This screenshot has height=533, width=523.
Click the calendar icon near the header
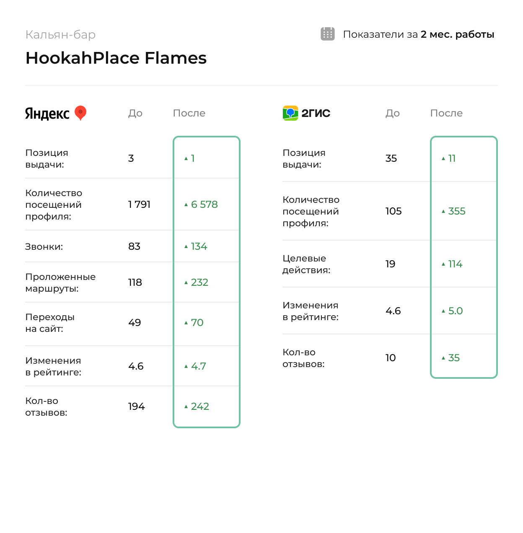(327, 34)
